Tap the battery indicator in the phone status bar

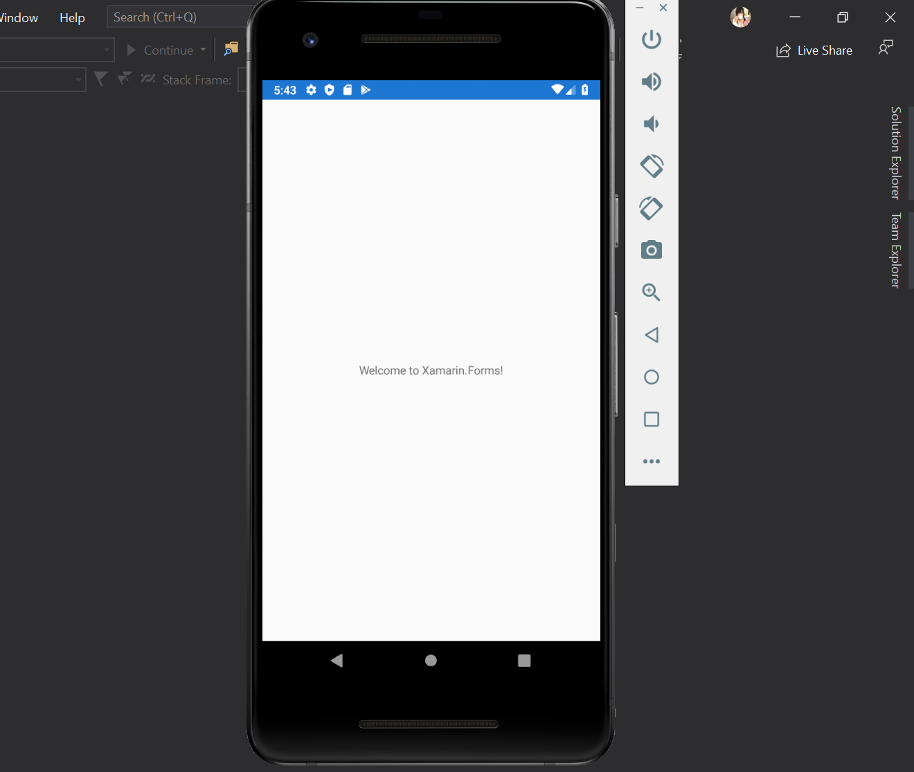(x=585, y=90)
